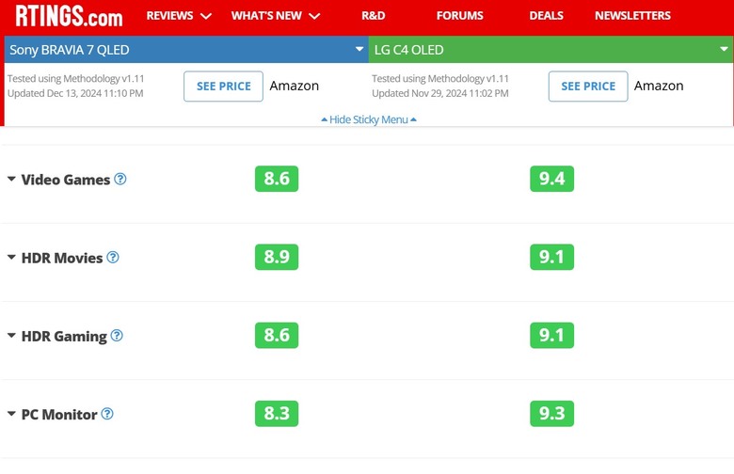Go to the R&D page

[x=373, y=16]
